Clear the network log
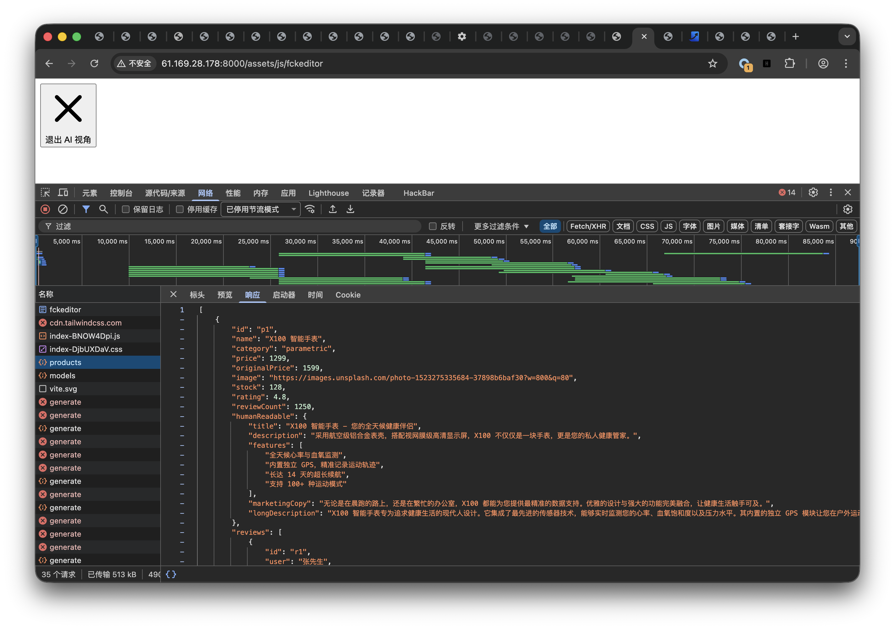Image resolution: width=895 pixels, height=629 pixels. pyautogui.click(x=63, y=209)
